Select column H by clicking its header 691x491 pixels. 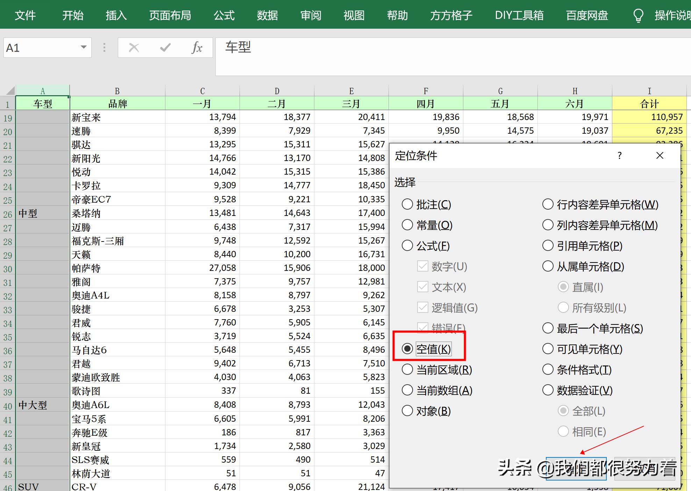[x=575, y=90]
